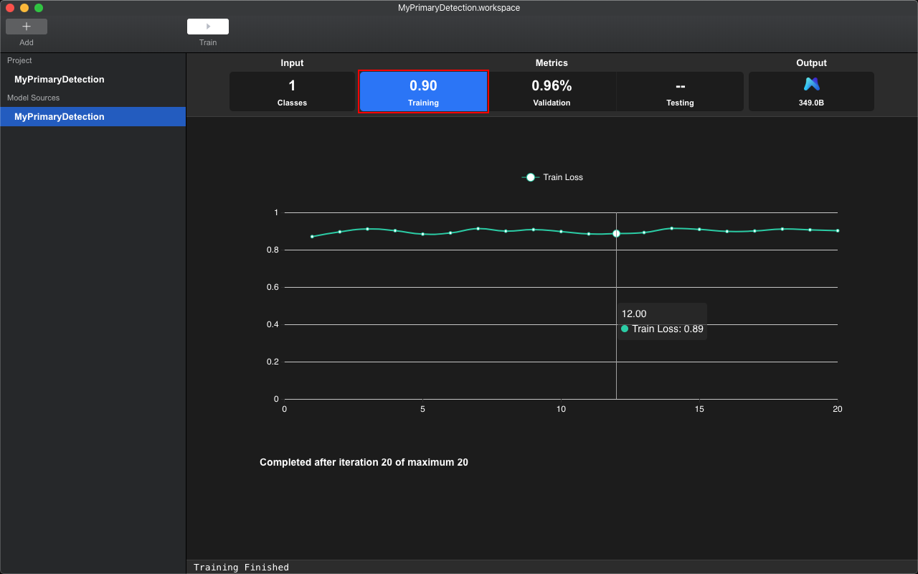Click the first data point at iteration 1

(x=312, y=236)
